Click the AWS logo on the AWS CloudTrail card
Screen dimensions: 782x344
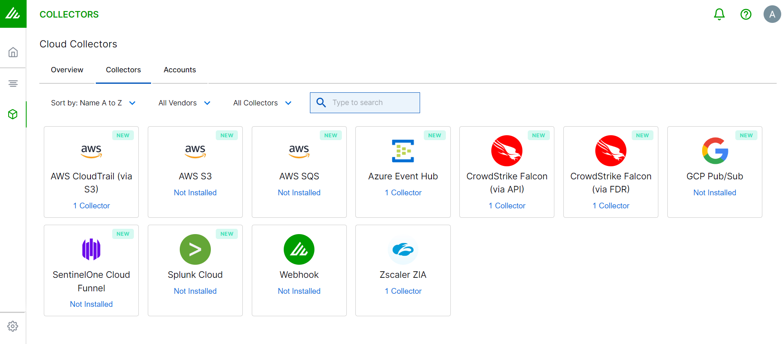91,151
